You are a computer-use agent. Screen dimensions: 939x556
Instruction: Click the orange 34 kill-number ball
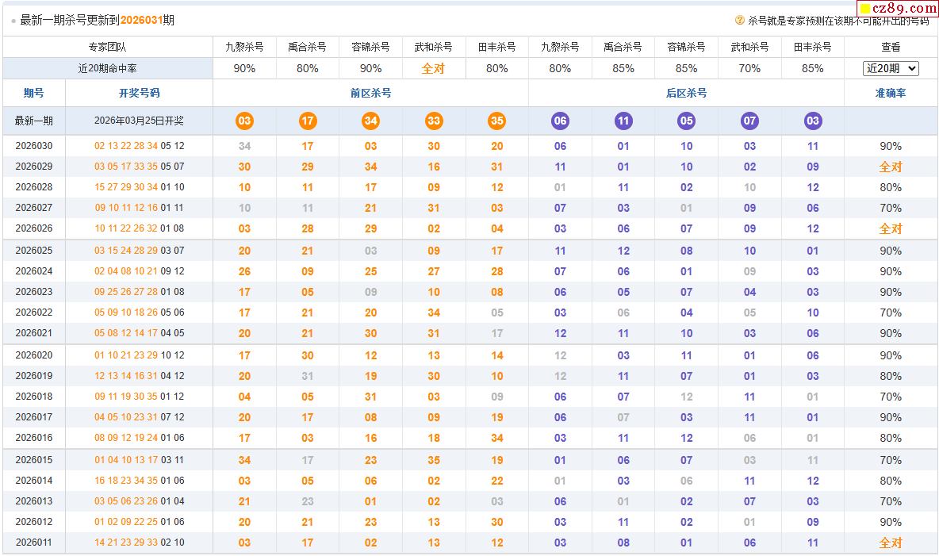pyautogui.click(x=370, y=121)
